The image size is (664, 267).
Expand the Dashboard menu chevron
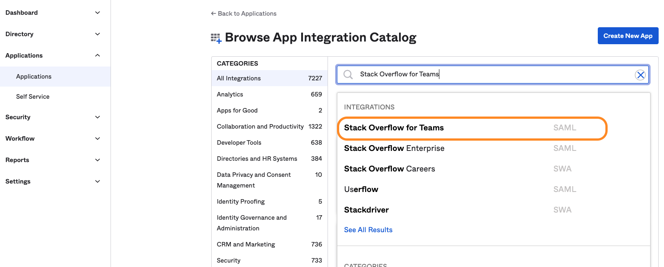(x=98, y=13)
